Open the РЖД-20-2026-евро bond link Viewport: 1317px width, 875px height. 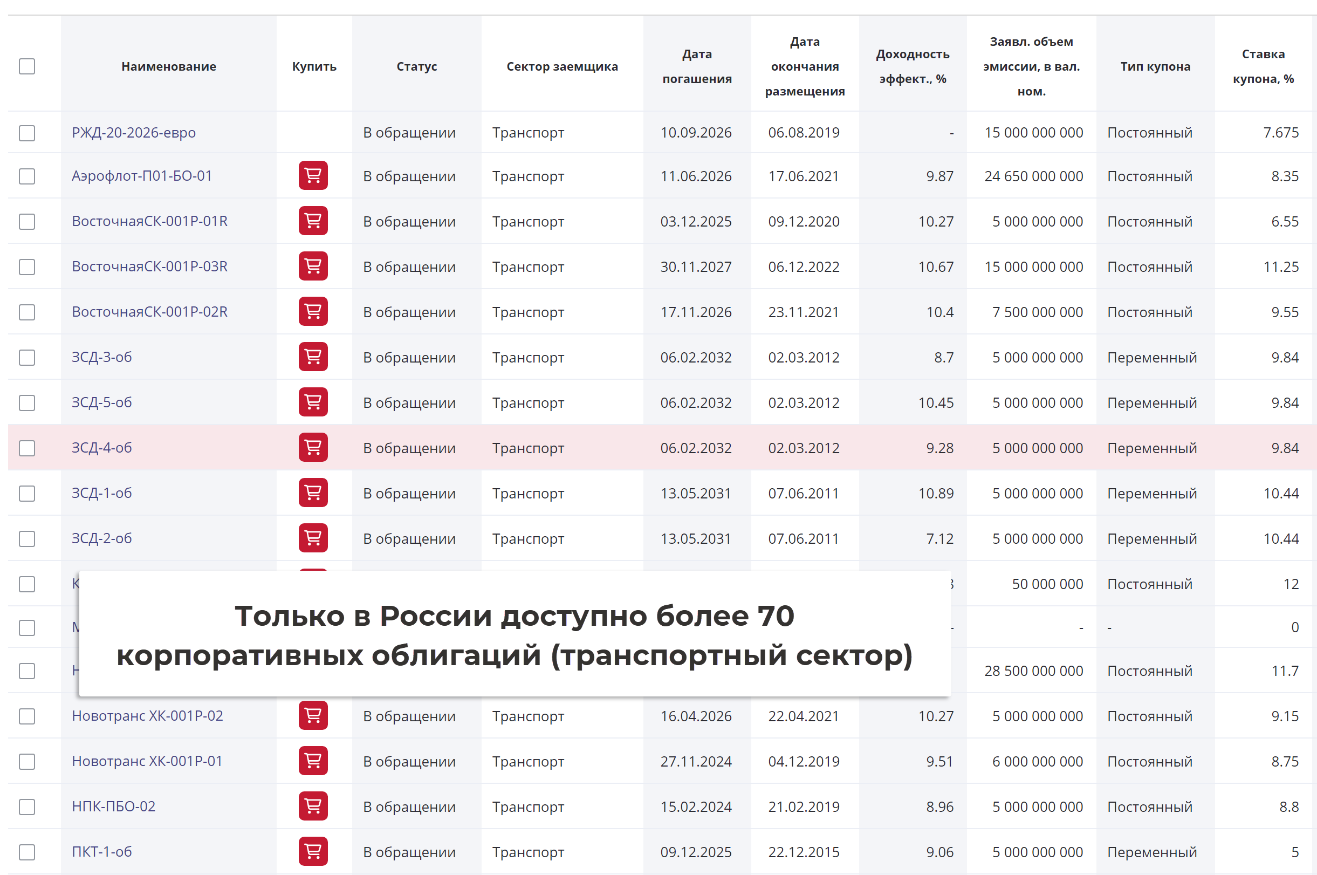(133, 133)
